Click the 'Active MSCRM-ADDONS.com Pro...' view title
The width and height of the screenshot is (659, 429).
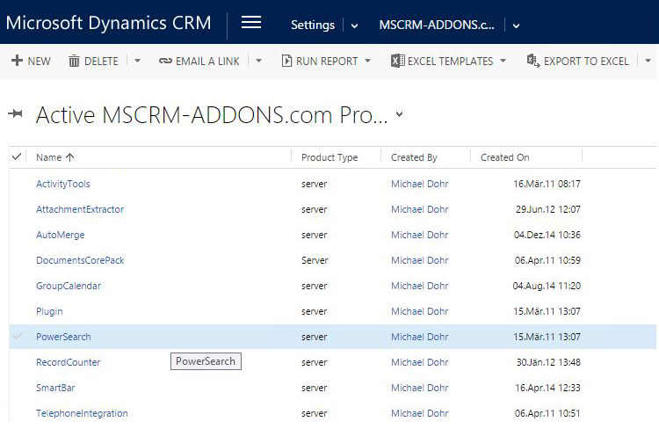(212, 115)
